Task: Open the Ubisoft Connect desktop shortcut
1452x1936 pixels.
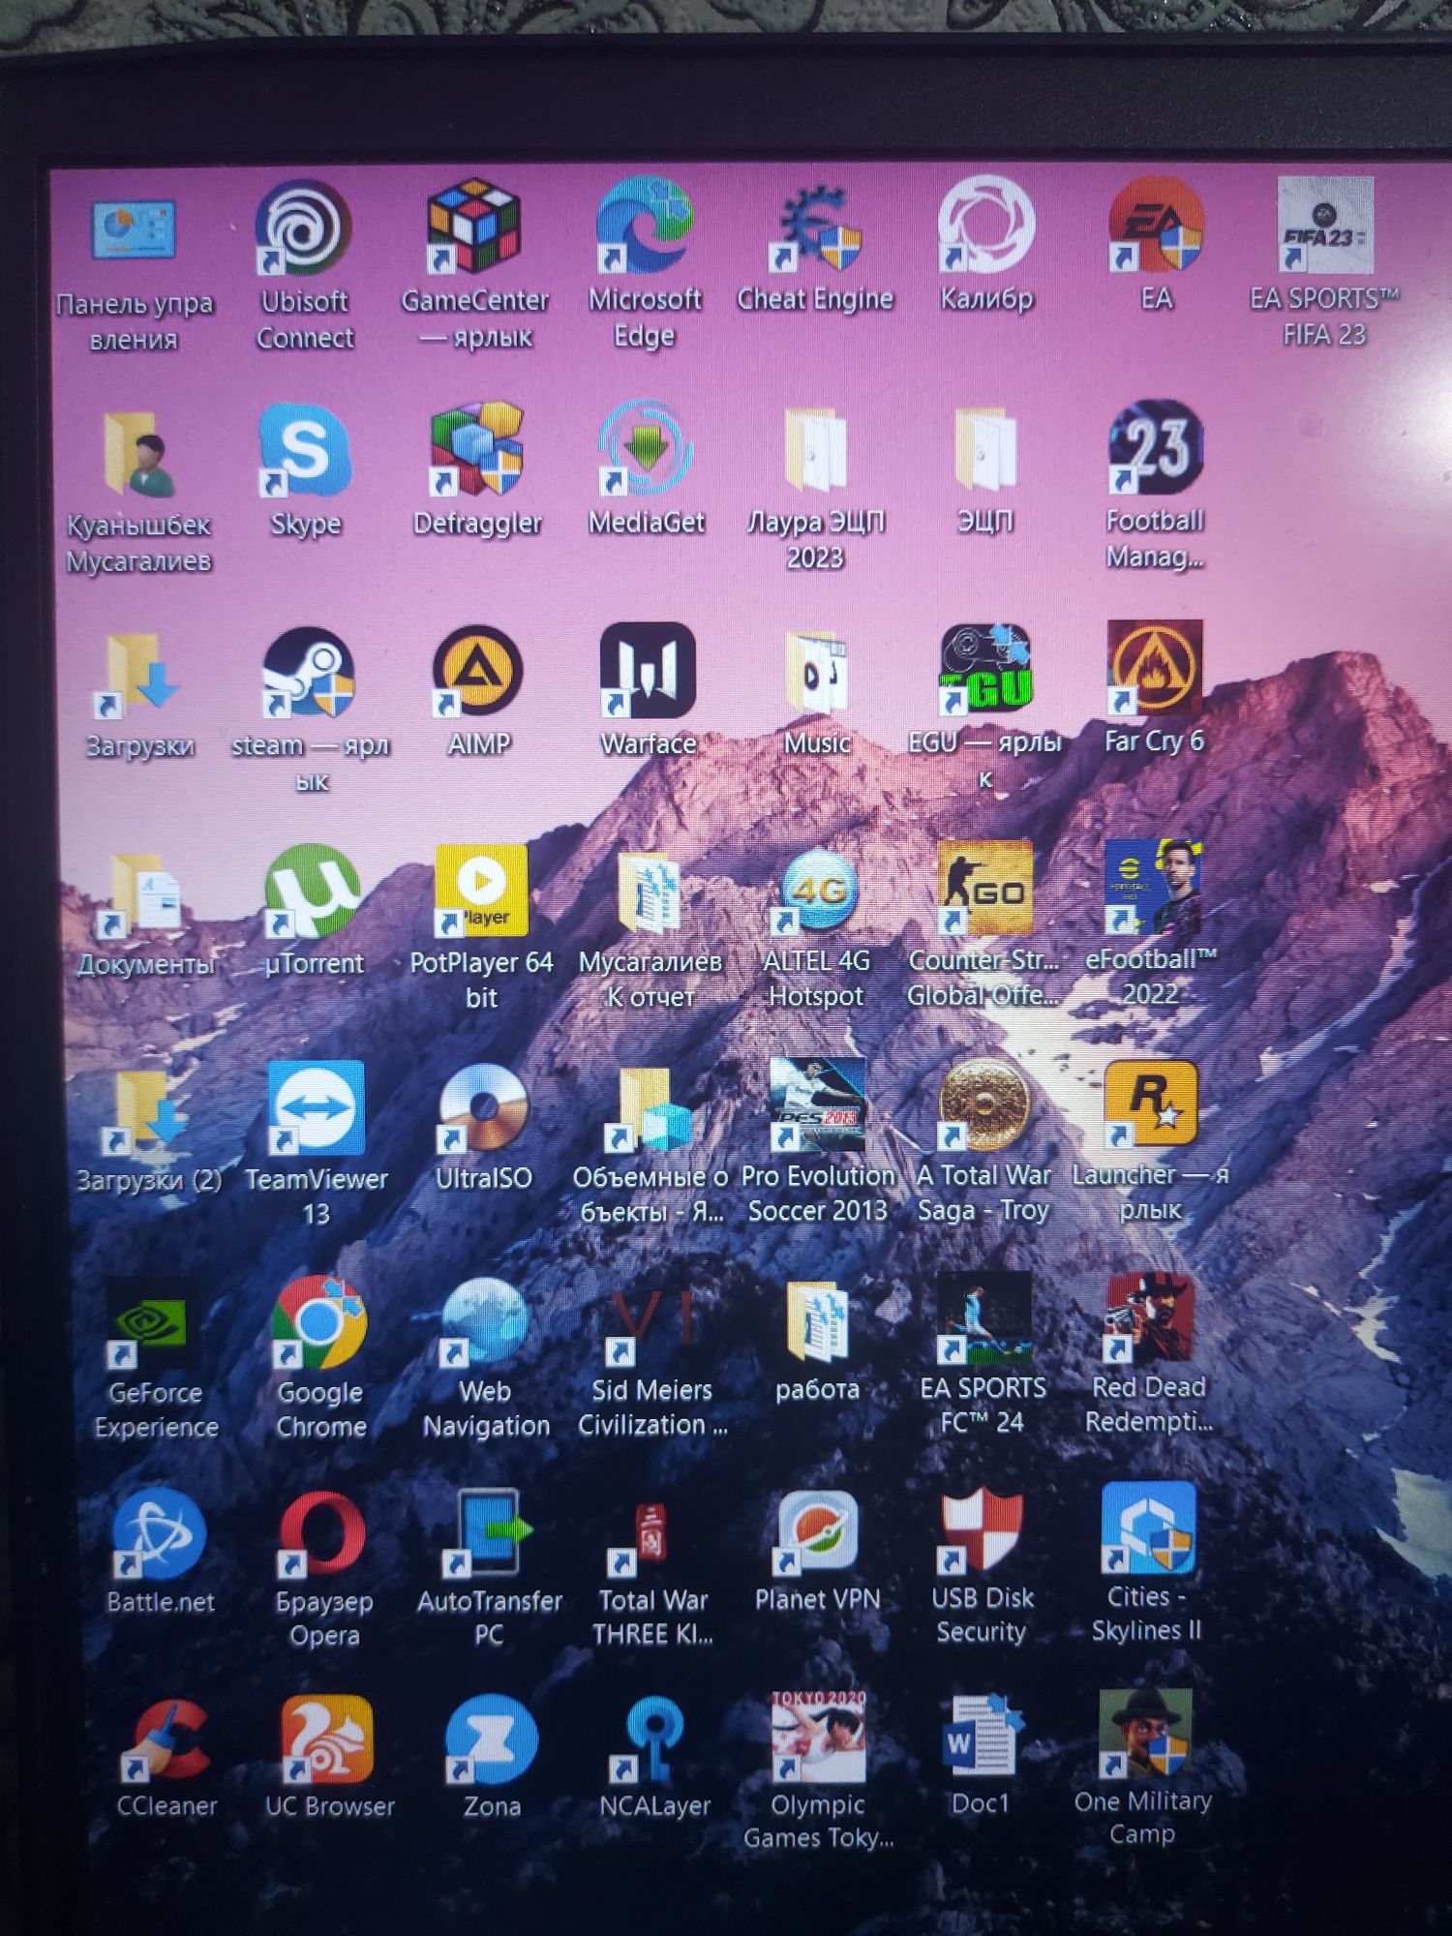Action: point(304,228)
